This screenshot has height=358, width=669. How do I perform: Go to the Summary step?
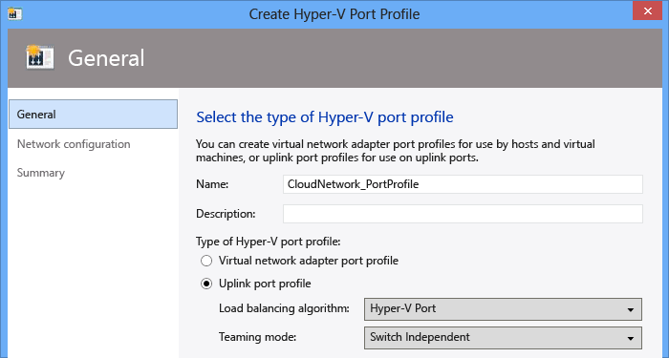click(x=41, y=173)
